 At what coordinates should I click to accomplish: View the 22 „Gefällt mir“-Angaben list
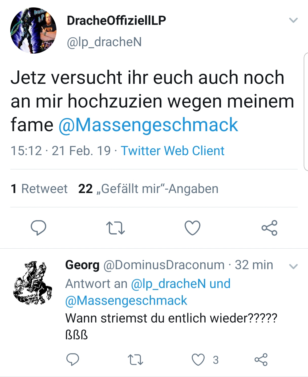[148, 189]
